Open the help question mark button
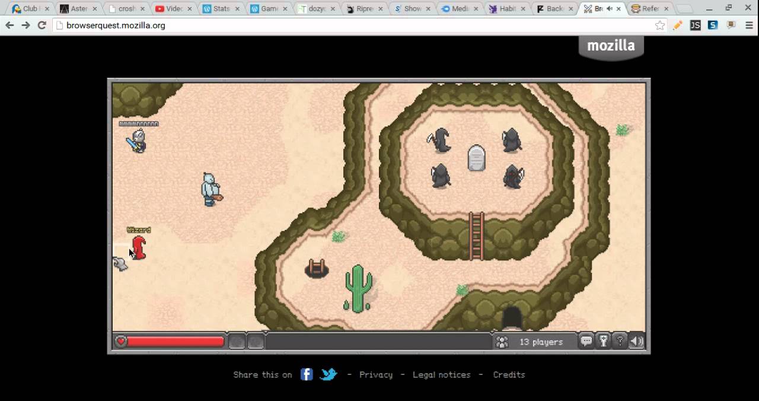Image resolution: width=759 pixels, height=401 pixels. tap(620, 341)
